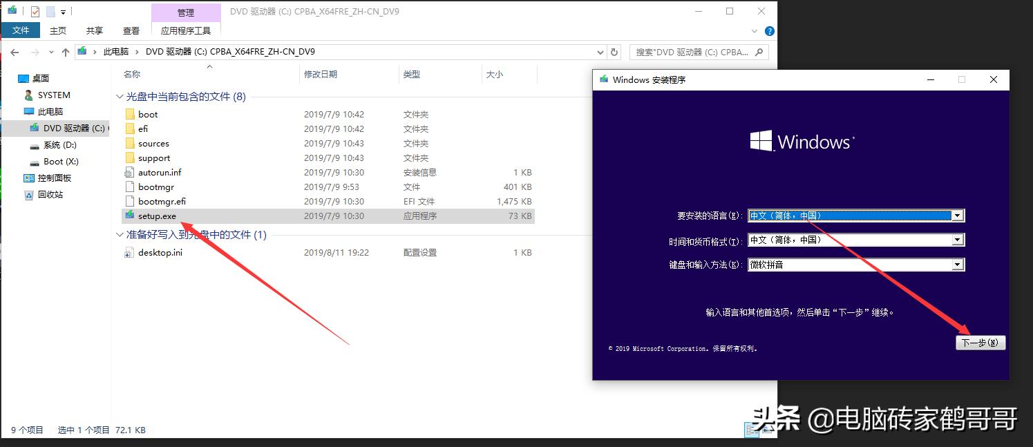Open the sources folder
This screenshot has width=1033, height=447.
(x=153, y=143)
